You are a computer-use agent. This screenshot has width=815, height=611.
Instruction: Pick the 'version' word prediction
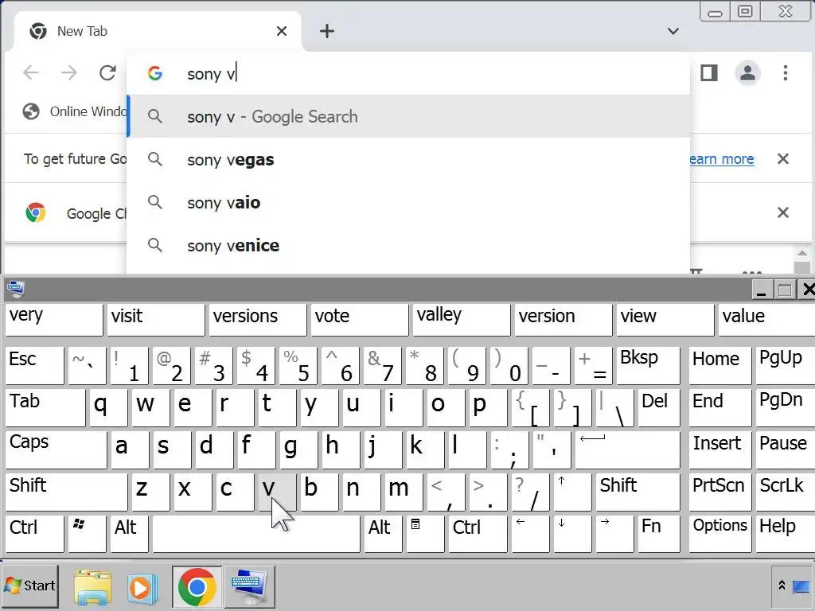[563, 320]
